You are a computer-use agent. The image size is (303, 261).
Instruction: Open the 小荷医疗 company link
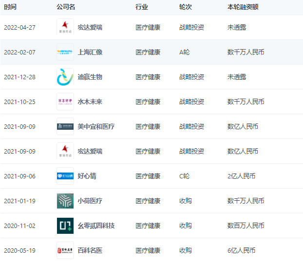click(90, 201)
